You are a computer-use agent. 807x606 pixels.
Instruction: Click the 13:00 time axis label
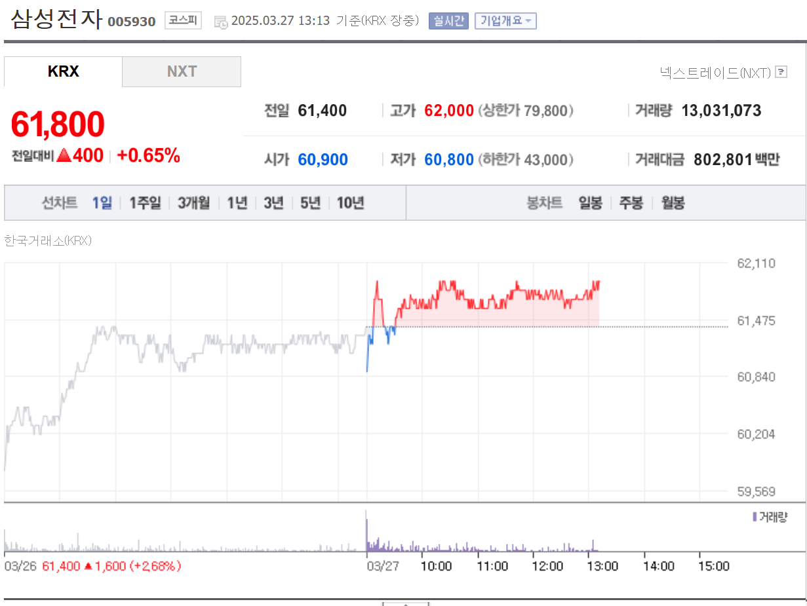602,566
